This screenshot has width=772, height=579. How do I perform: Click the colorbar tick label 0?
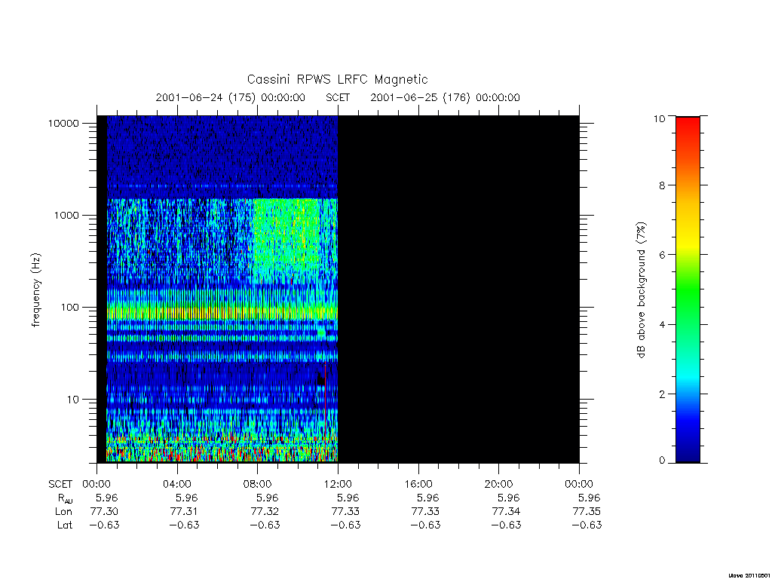662,461
